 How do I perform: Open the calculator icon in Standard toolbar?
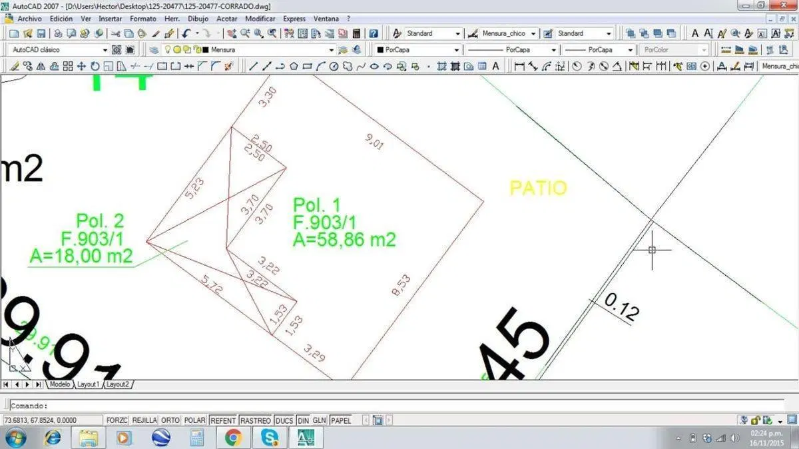356,33
